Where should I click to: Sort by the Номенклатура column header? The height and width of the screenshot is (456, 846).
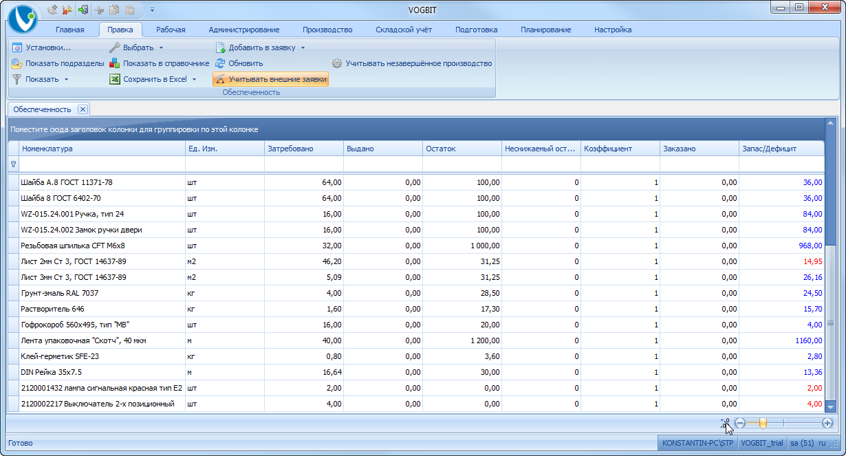coord(102,149)
